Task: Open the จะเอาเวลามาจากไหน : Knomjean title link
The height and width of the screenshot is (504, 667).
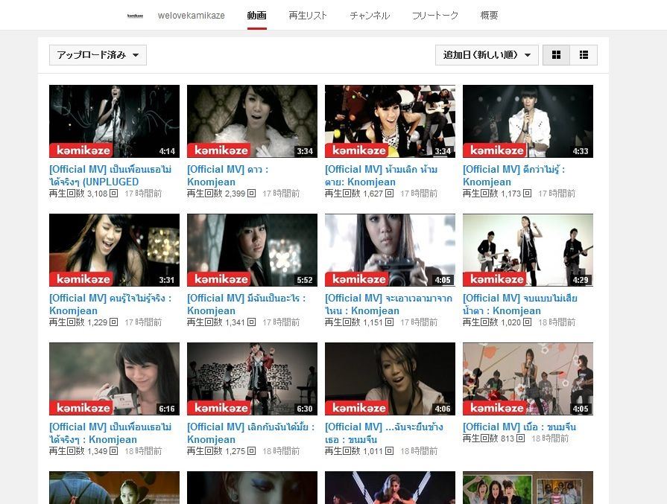Action: [x=388, y=304]
